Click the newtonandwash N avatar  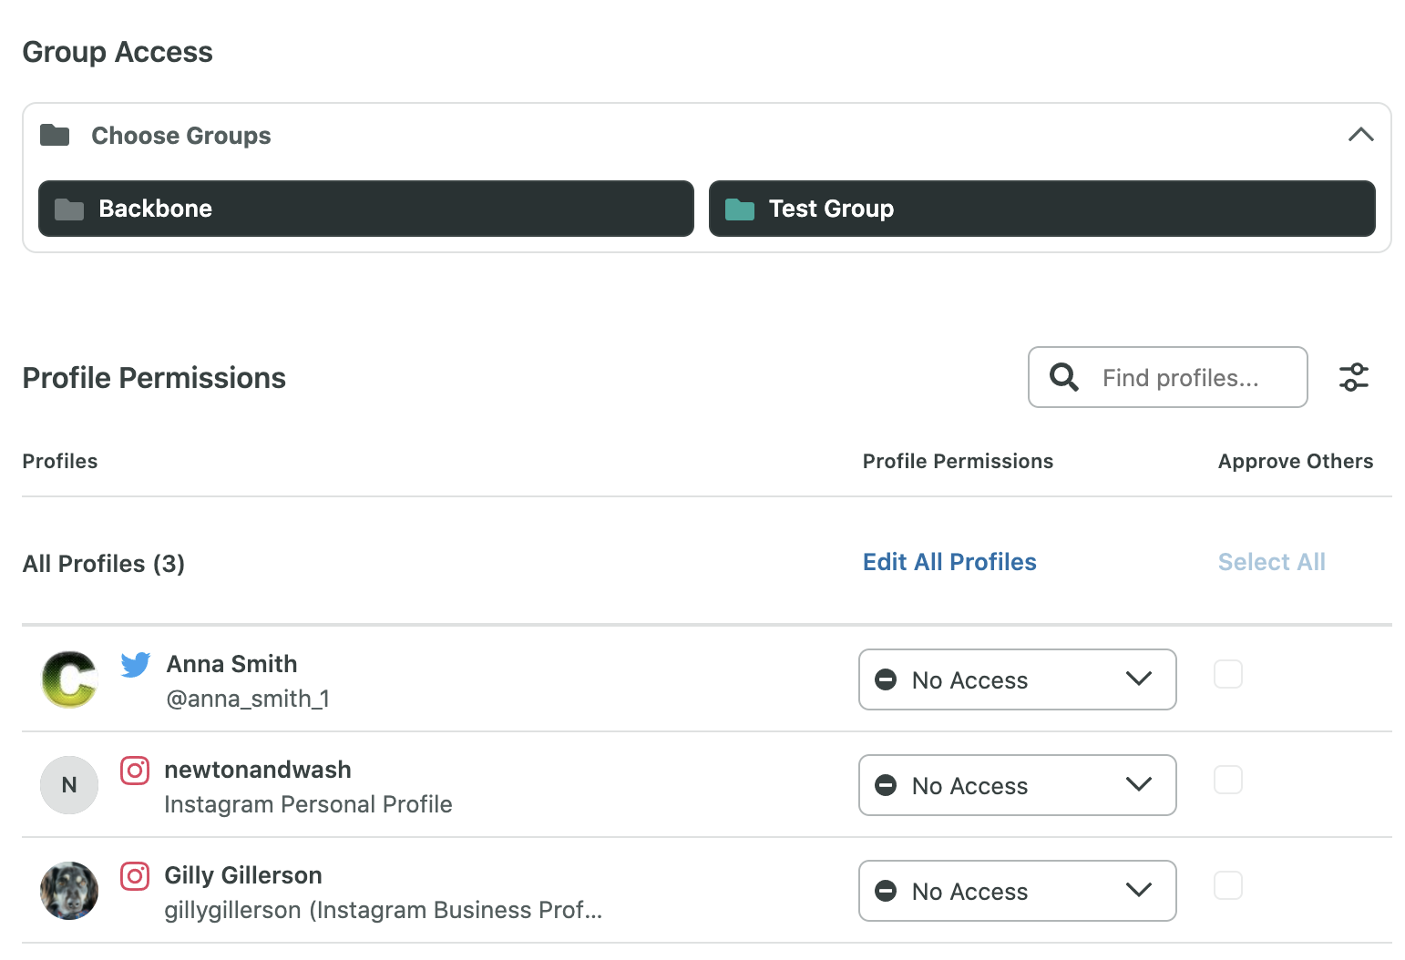point(69,785)
